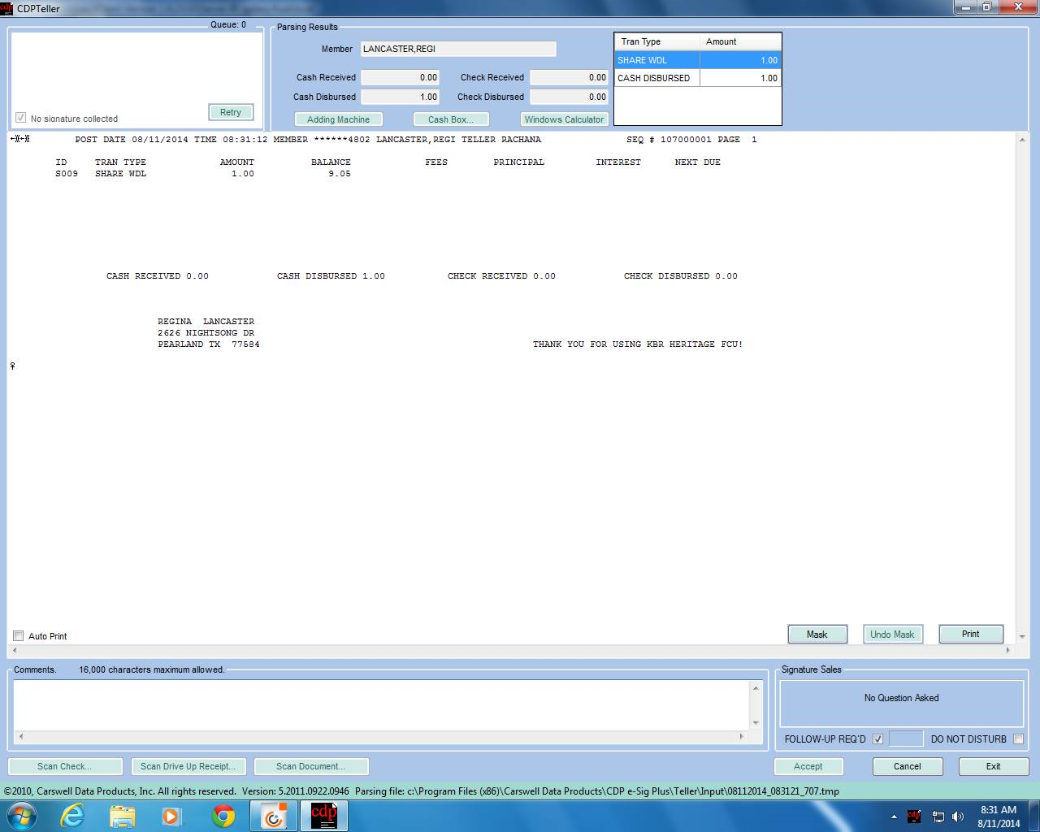
Task: Select the SHARE WDL transaction row
Action: [697, 60]
